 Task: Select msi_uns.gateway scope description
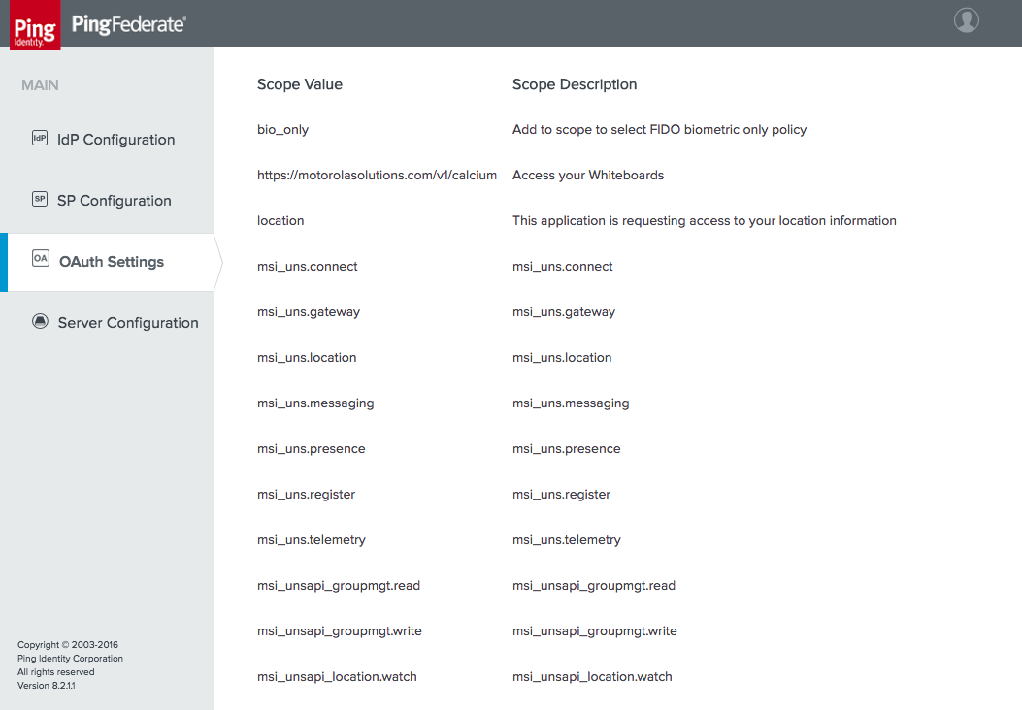(x=564, y=312)
